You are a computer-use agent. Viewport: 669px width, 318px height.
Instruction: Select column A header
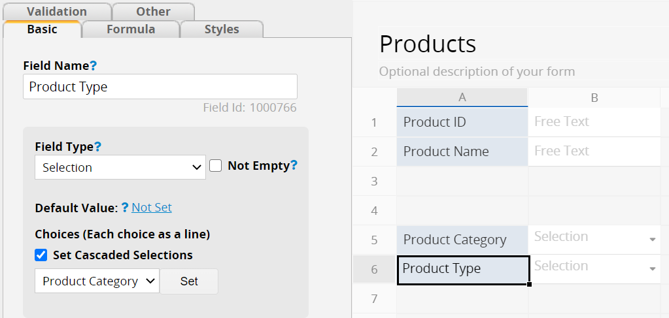tap(462, 97)
